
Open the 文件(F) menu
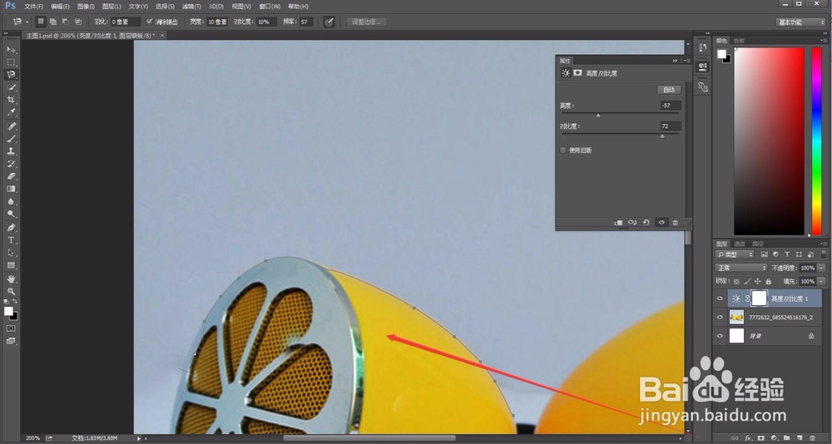tap(33, 7)
